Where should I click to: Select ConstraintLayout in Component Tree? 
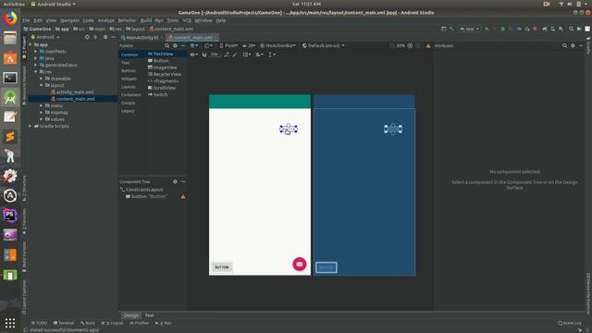(x=144, y=190)
